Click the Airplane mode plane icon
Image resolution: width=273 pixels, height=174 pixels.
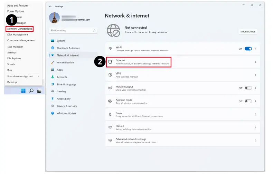coord(110,101)
